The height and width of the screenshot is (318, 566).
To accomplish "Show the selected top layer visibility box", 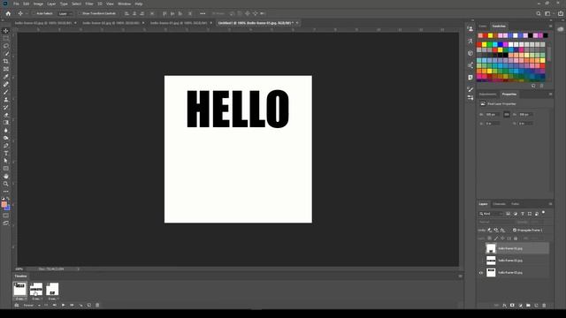I will 481,248.
